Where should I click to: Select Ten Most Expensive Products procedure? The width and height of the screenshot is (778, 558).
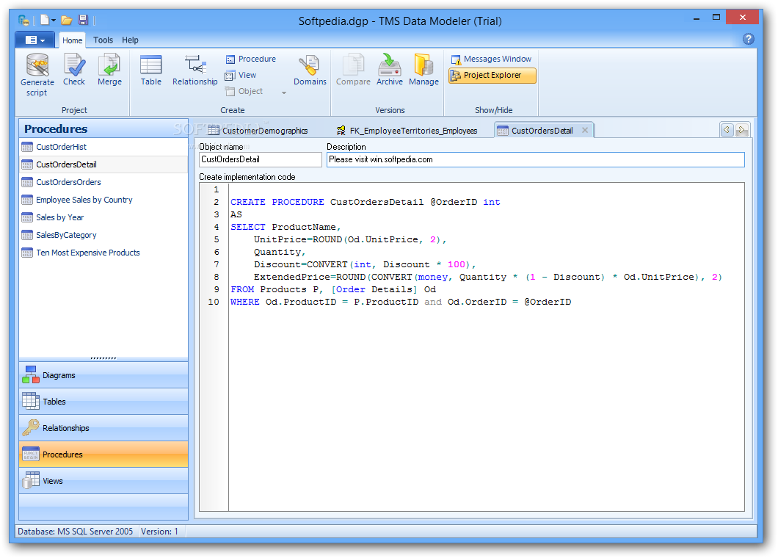pyautogui.click(x=103, y=253)
